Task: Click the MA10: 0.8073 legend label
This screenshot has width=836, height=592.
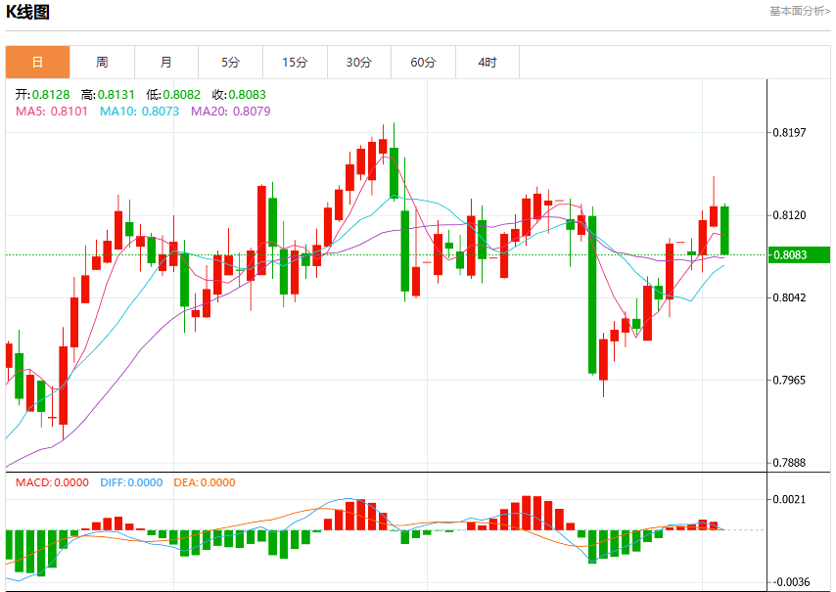Action: [140, 112]
